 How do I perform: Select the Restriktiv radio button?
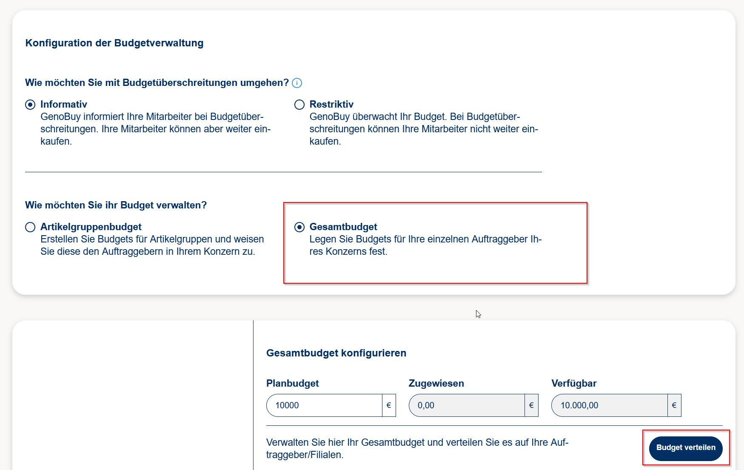click(299, 105)
